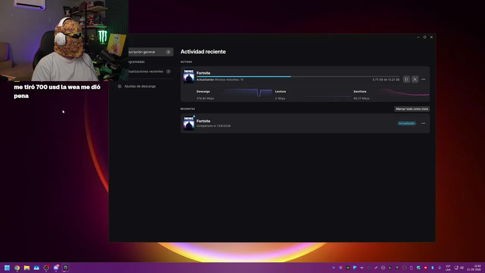Select the Descripción general sidebar item
Screen dimensions: 485x273
[x=150, y=52]
